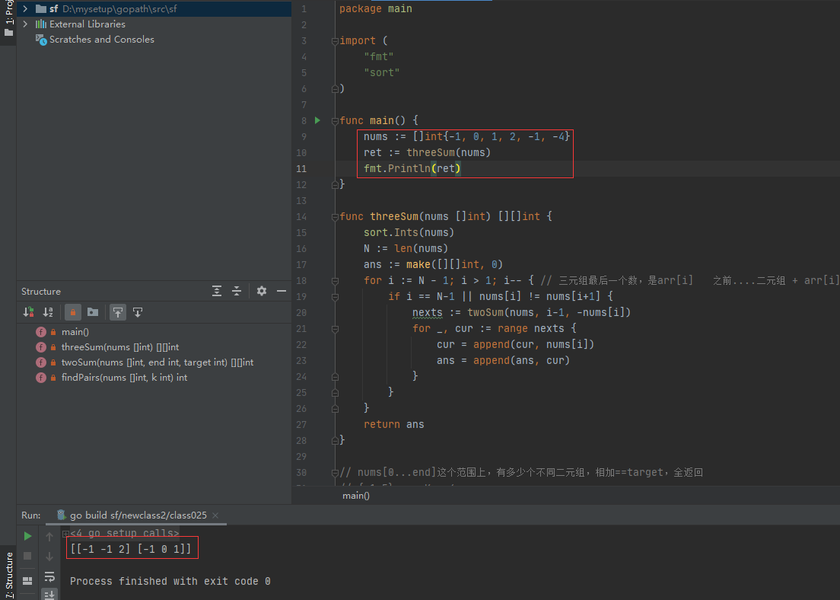This screenshot has height=600, width=840.
Task: Click the stop process square icon
Action: point(27,556)
